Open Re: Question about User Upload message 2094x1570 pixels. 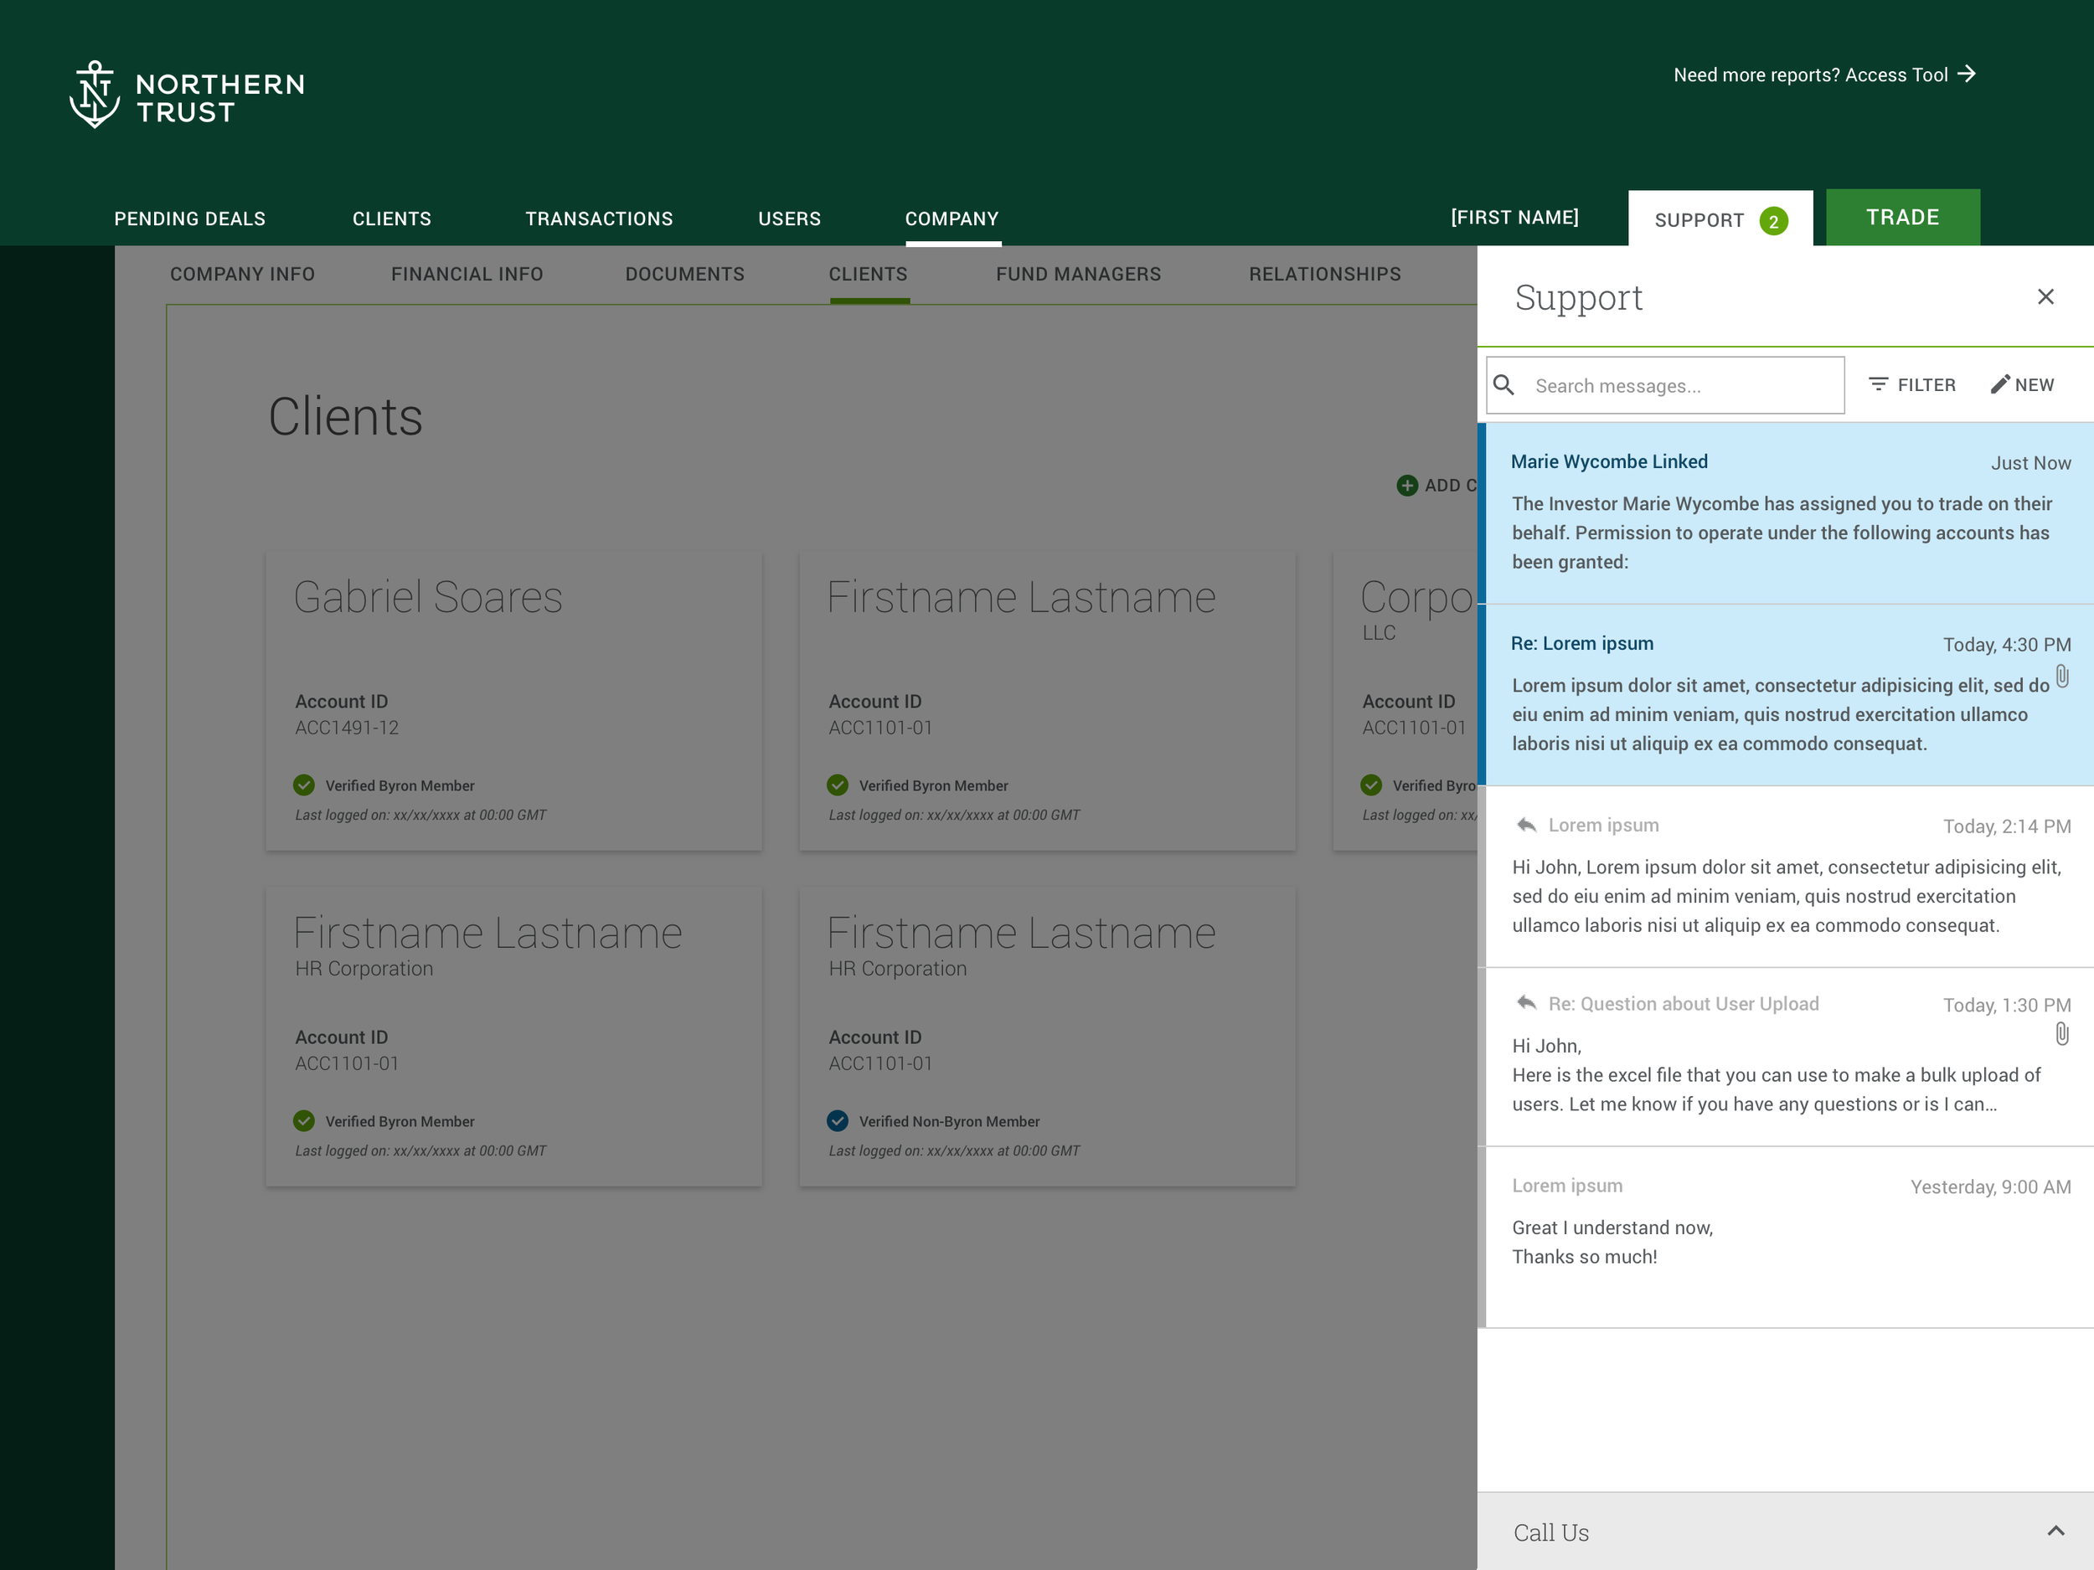pyautogui.click(x=1786, y=1057)
